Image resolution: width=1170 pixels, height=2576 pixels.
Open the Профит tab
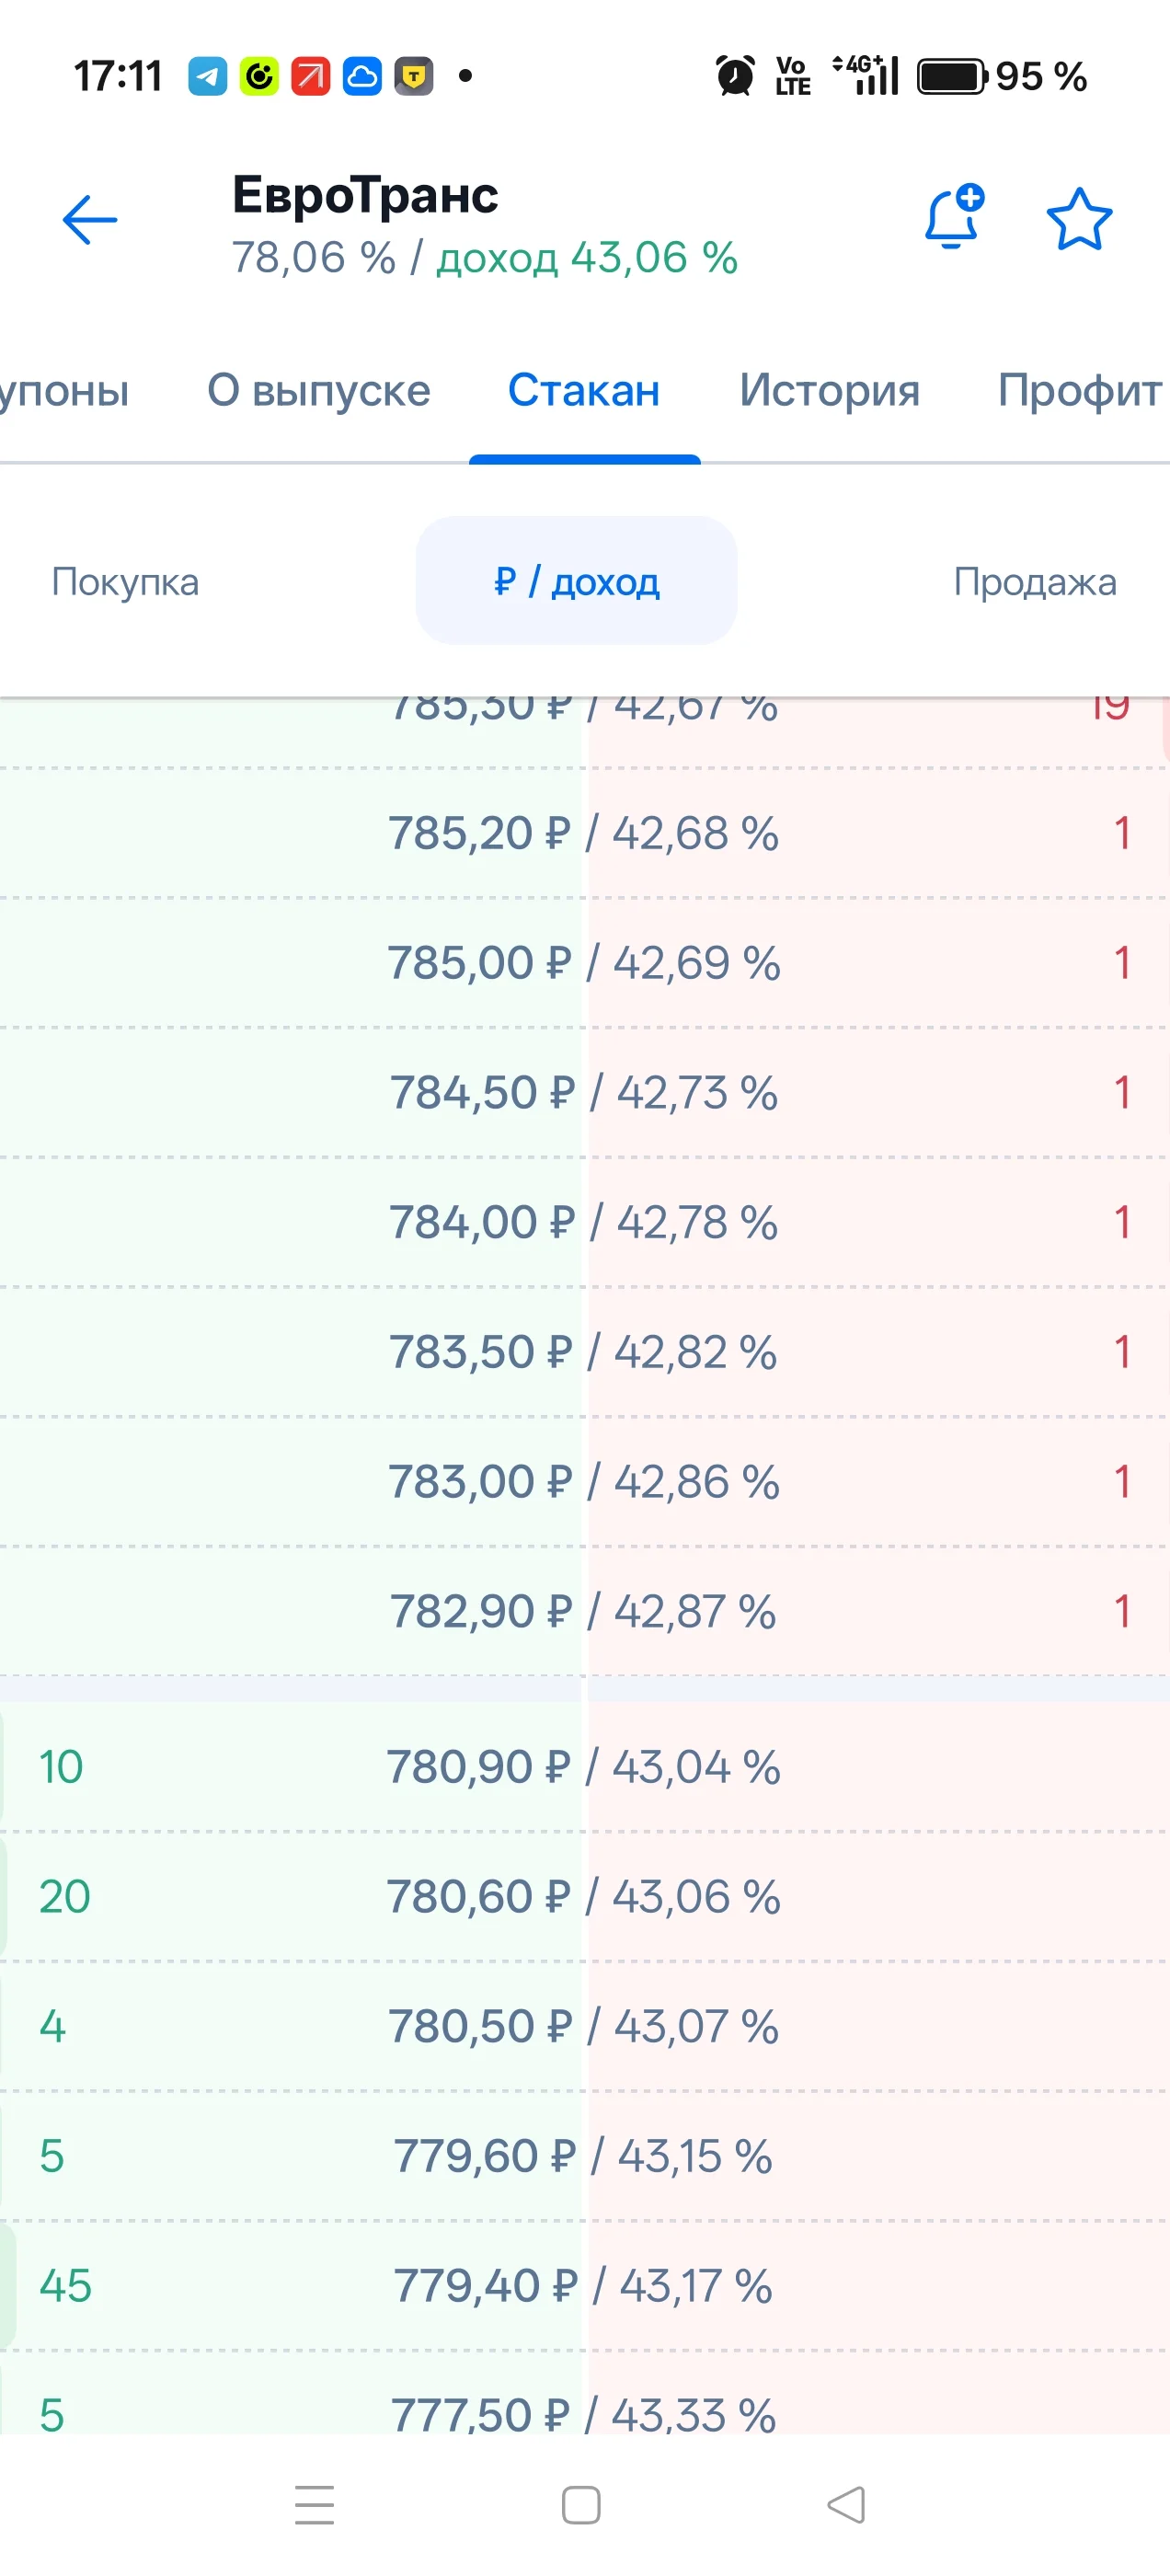point(1081,390)
